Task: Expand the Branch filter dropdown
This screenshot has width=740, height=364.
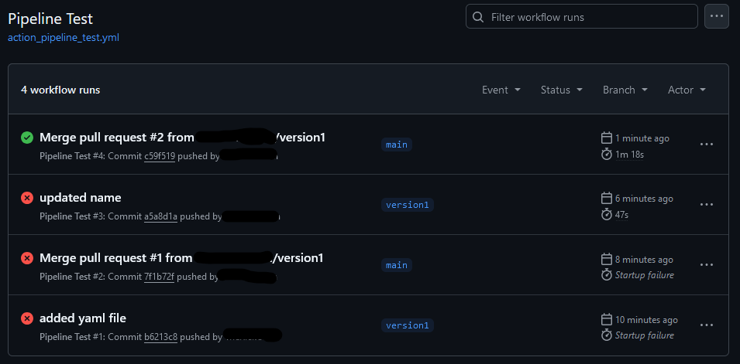Action: click(x=625, y=90)
